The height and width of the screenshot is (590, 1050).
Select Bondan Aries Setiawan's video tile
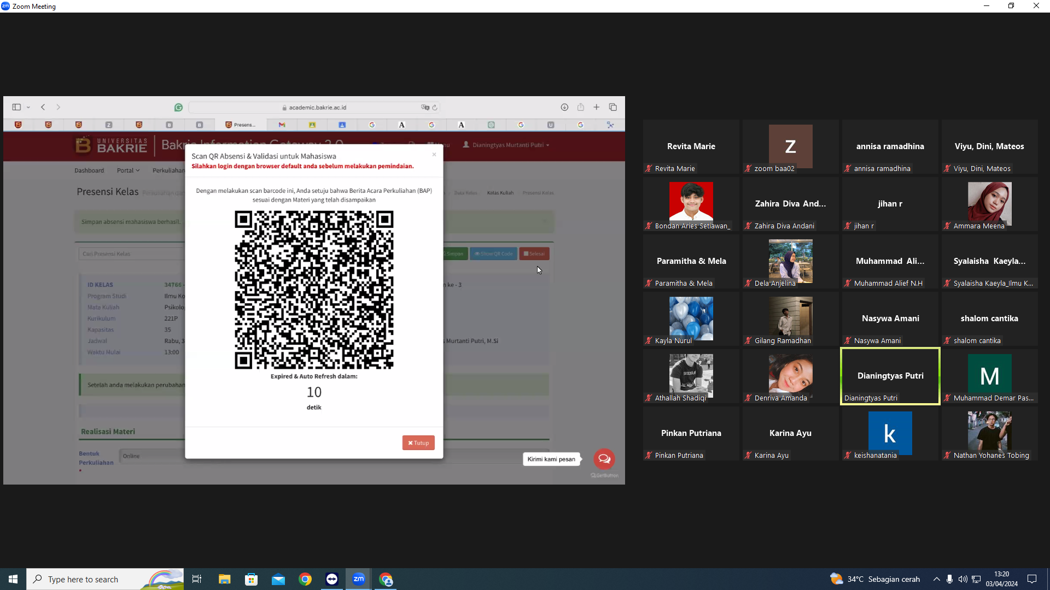[691, 204]
